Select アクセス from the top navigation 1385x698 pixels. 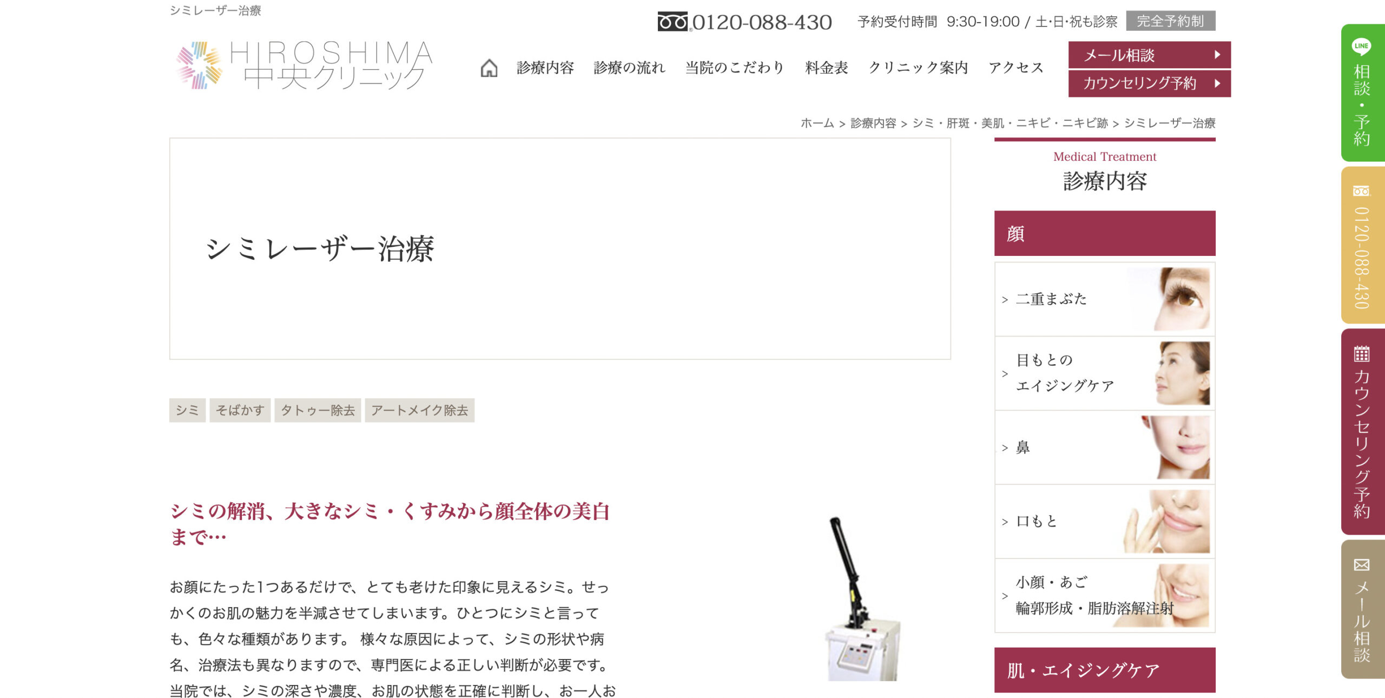[1015, 68]
